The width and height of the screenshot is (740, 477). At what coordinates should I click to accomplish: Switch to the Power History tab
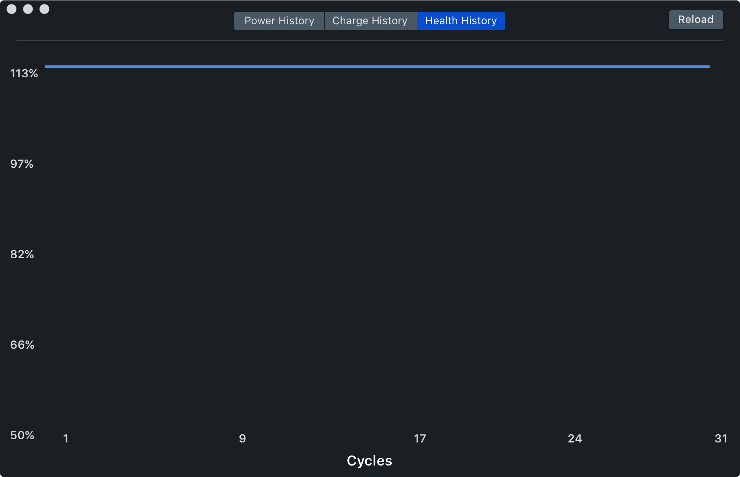(279, 21)
